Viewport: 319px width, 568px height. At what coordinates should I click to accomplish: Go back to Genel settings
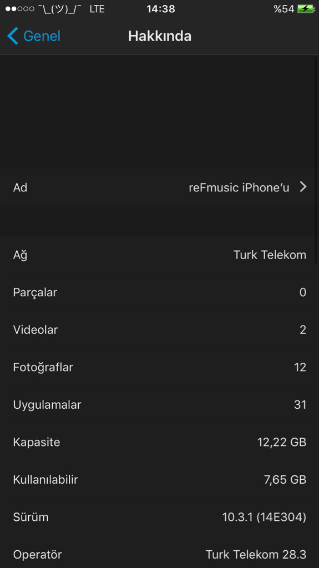click(34, 36)
